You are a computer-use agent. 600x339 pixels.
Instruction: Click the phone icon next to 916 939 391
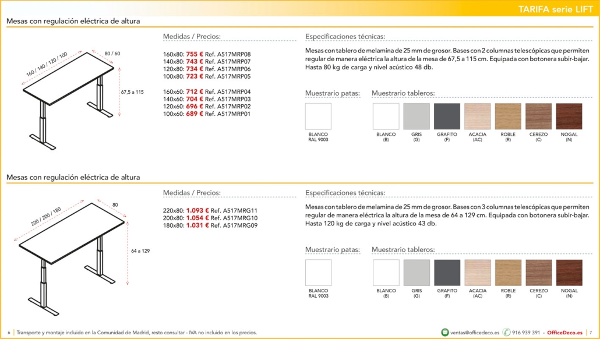(506, 332)
